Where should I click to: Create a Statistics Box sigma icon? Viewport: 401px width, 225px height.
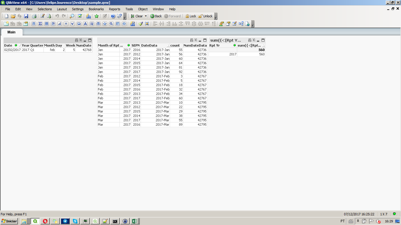(x=40, y=24)
